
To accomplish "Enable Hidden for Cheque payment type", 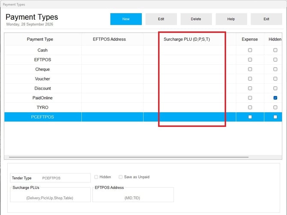I will coord(275,69).
